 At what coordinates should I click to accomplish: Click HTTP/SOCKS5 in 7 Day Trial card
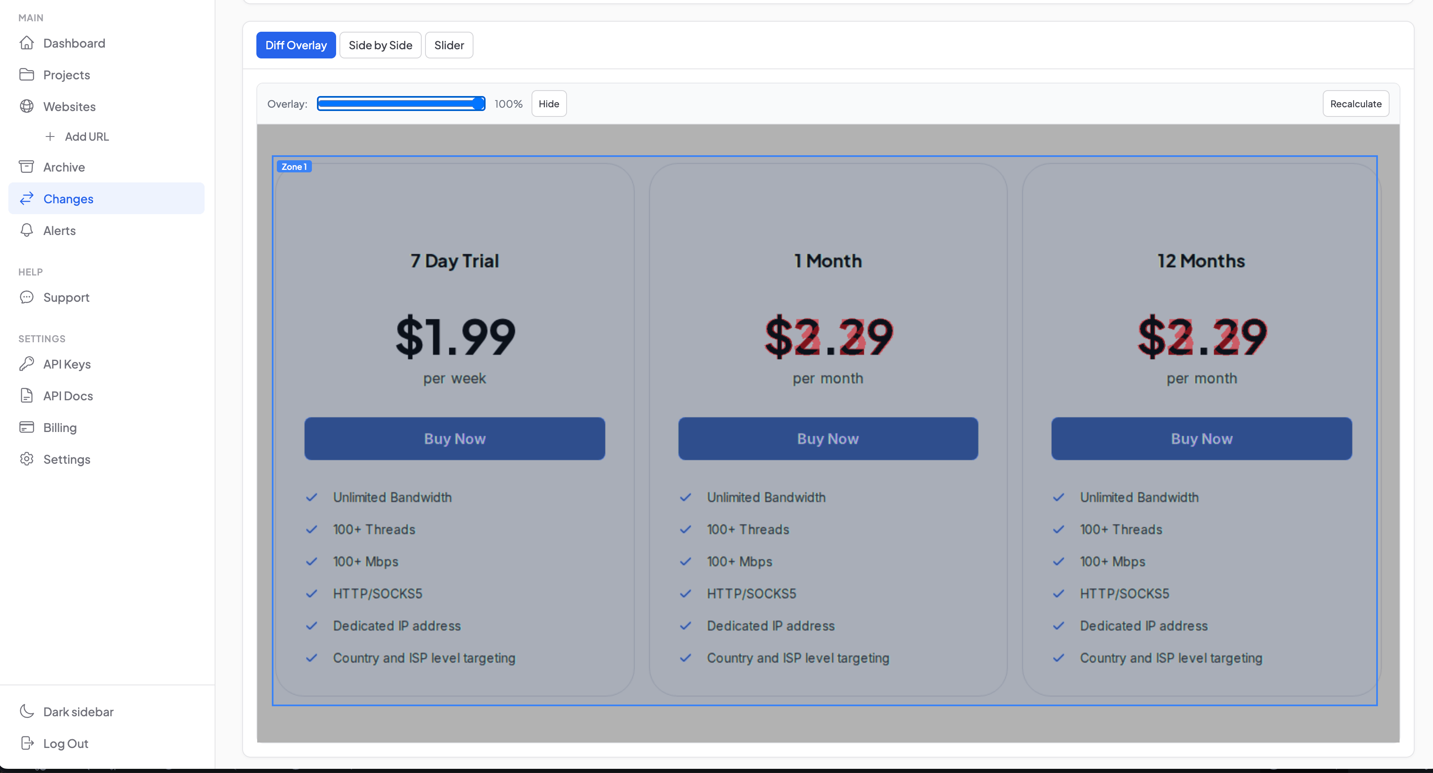(378, 594)
